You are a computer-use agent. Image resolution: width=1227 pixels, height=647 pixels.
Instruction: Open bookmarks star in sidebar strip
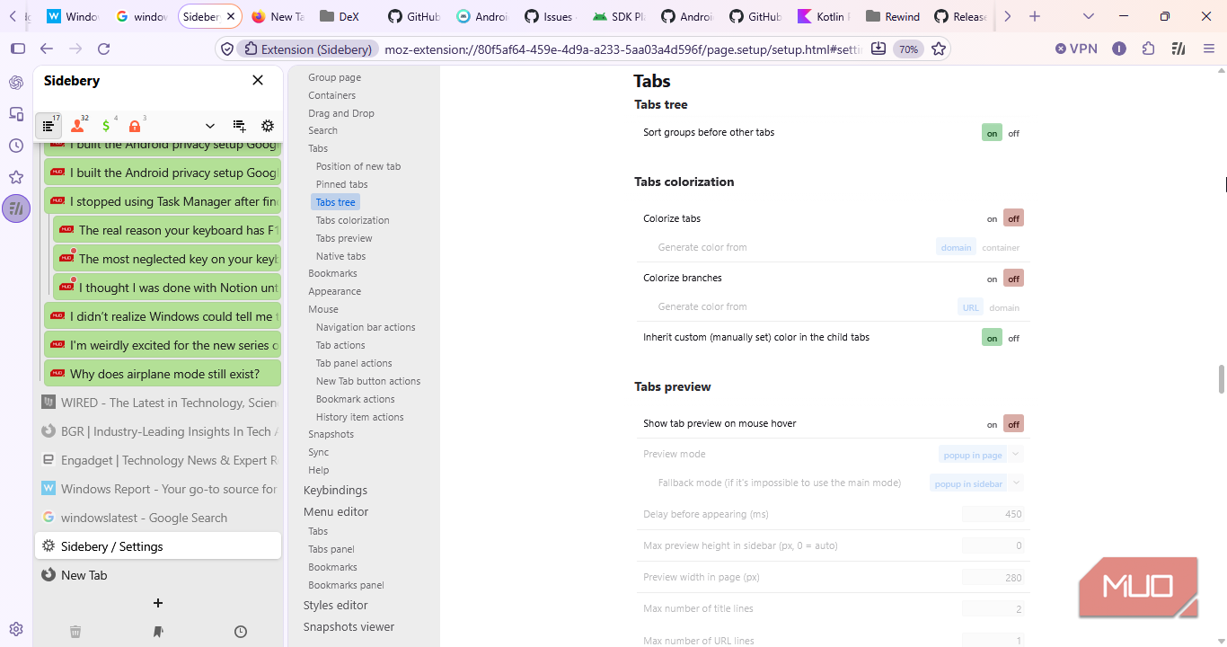point(16,177)
